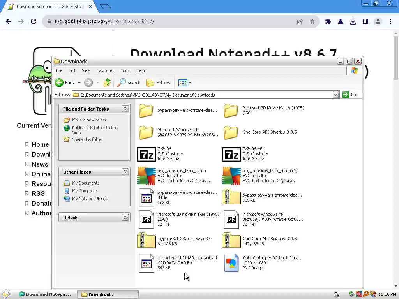
Task: Reload the Notepad++ download page
Action: pyautogui.click(x=34, y=21)
